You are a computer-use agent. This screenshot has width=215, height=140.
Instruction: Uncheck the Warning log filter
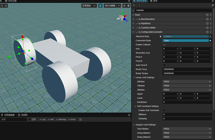pos(57,119)
